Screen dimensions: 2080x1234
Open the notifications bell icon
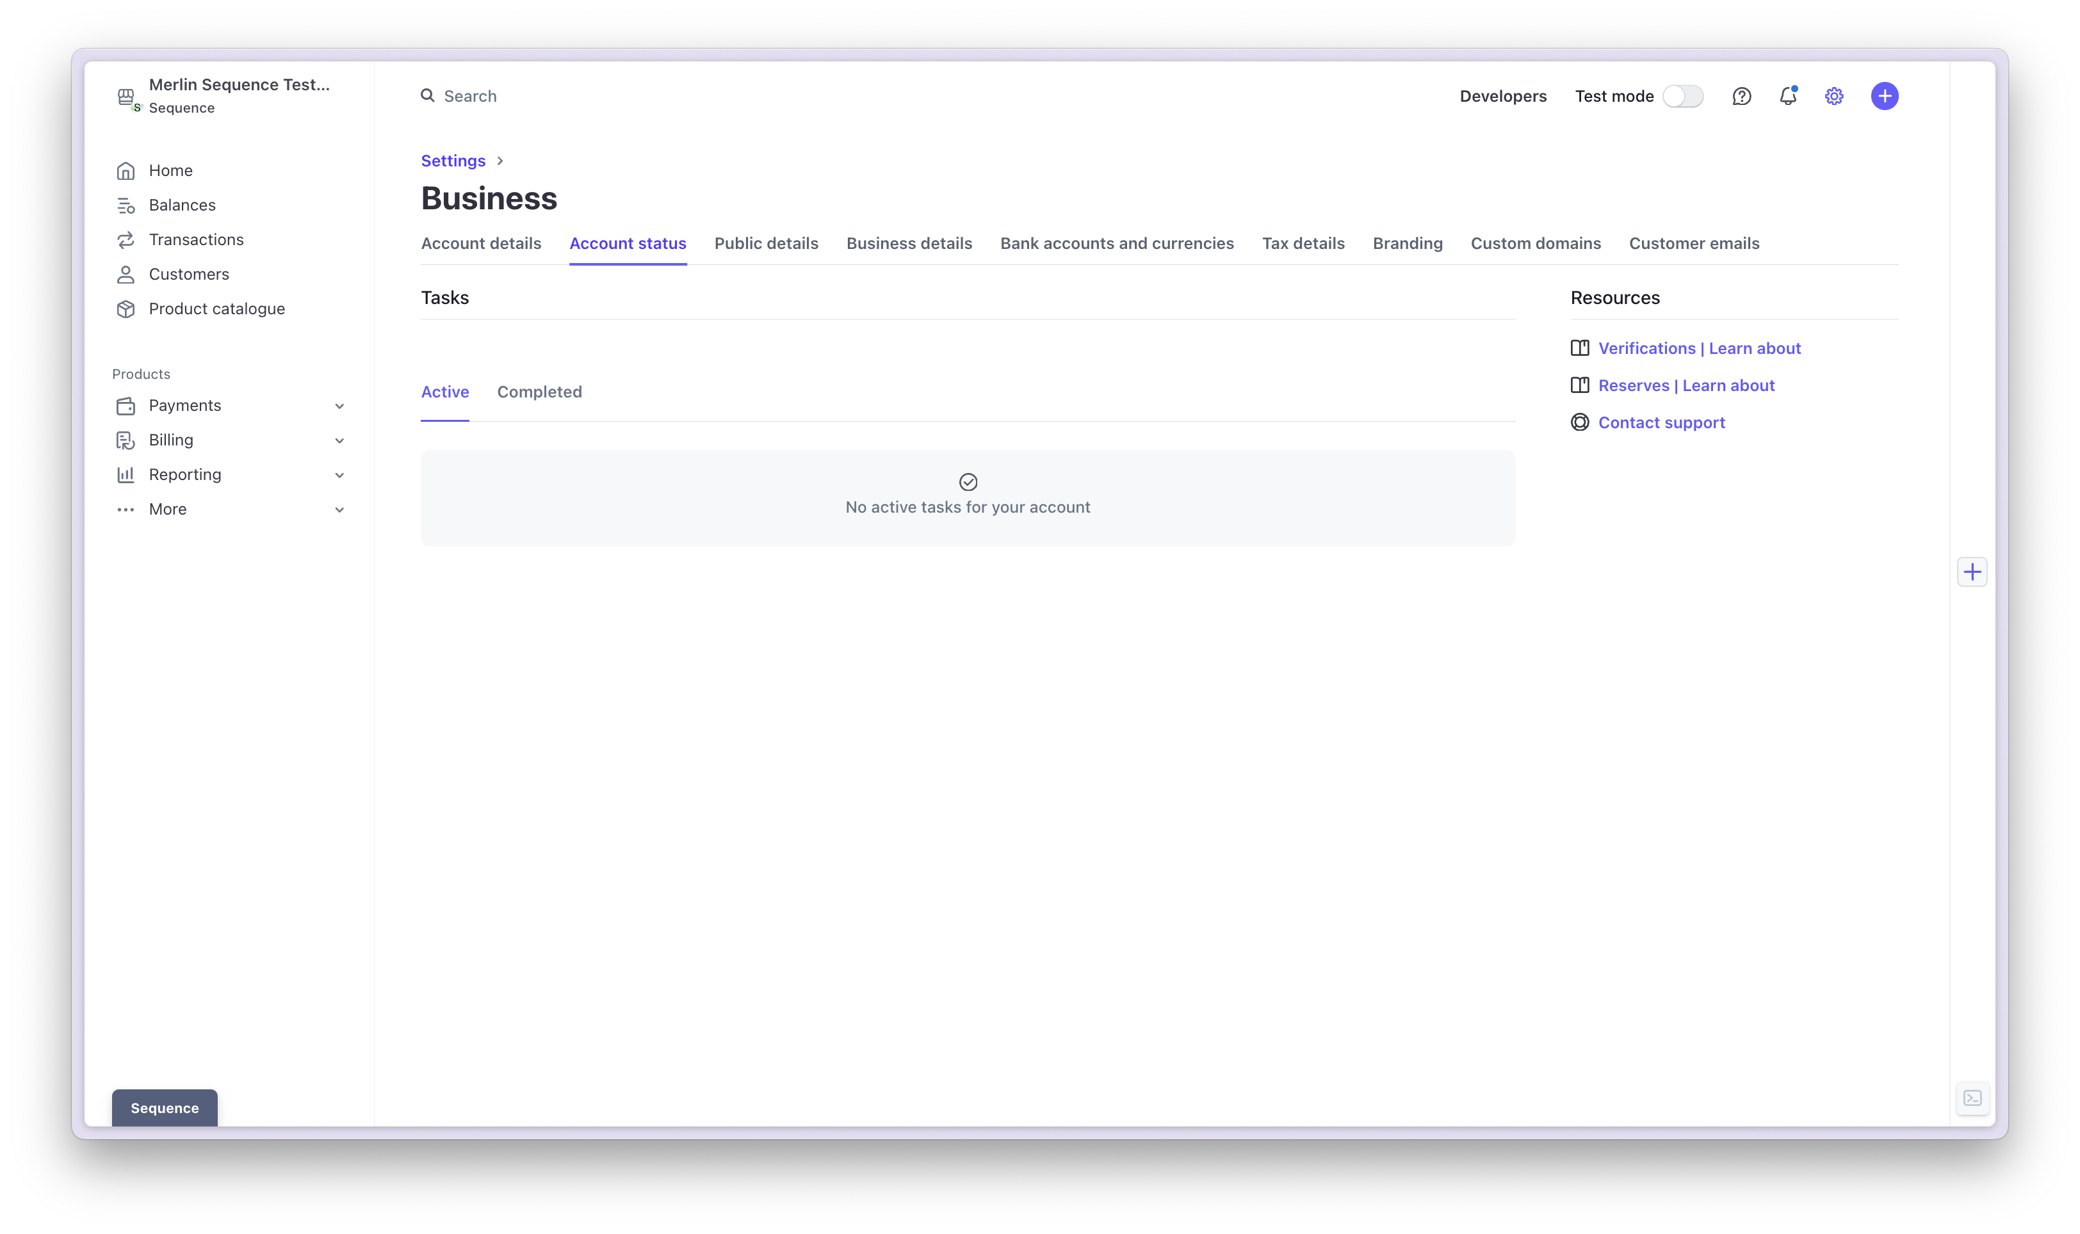[1787, 97]
